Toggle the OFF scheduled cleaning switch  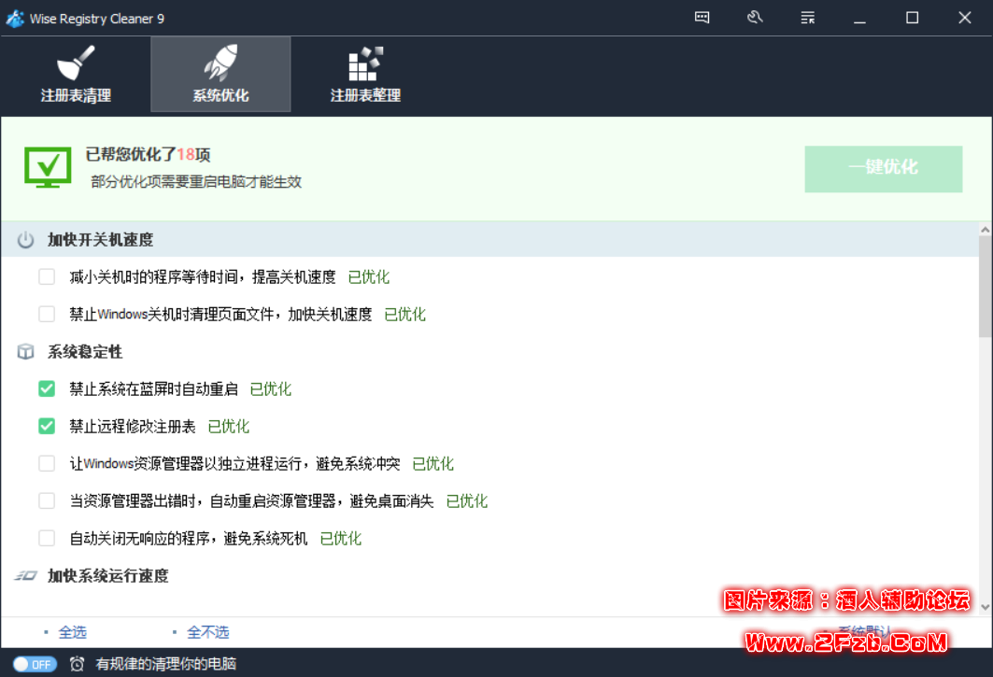coord(35,664)
